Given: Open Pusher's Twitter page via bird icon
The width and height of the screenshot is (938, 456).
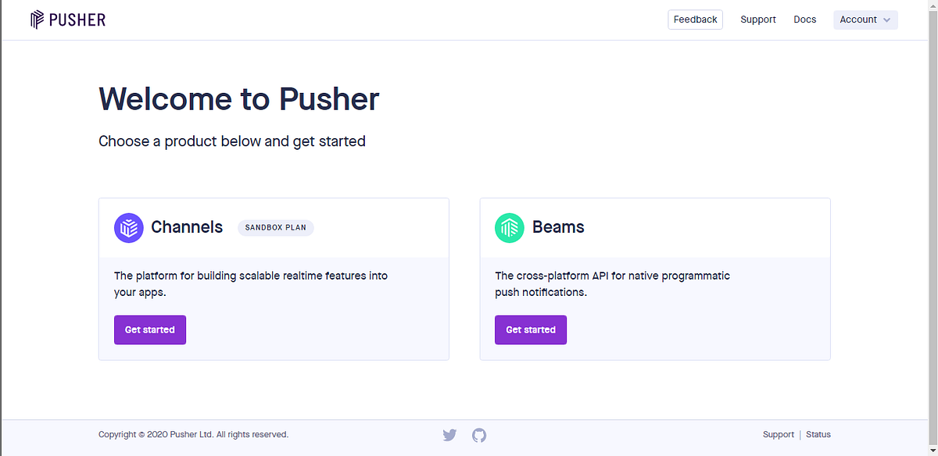Looking at the screenshot, I should coord(449,435).
